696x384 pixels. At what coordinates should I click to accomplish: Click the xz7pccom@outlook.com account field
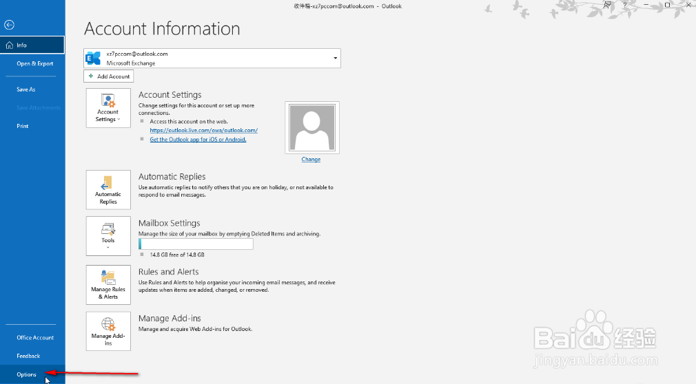(212, 58)
